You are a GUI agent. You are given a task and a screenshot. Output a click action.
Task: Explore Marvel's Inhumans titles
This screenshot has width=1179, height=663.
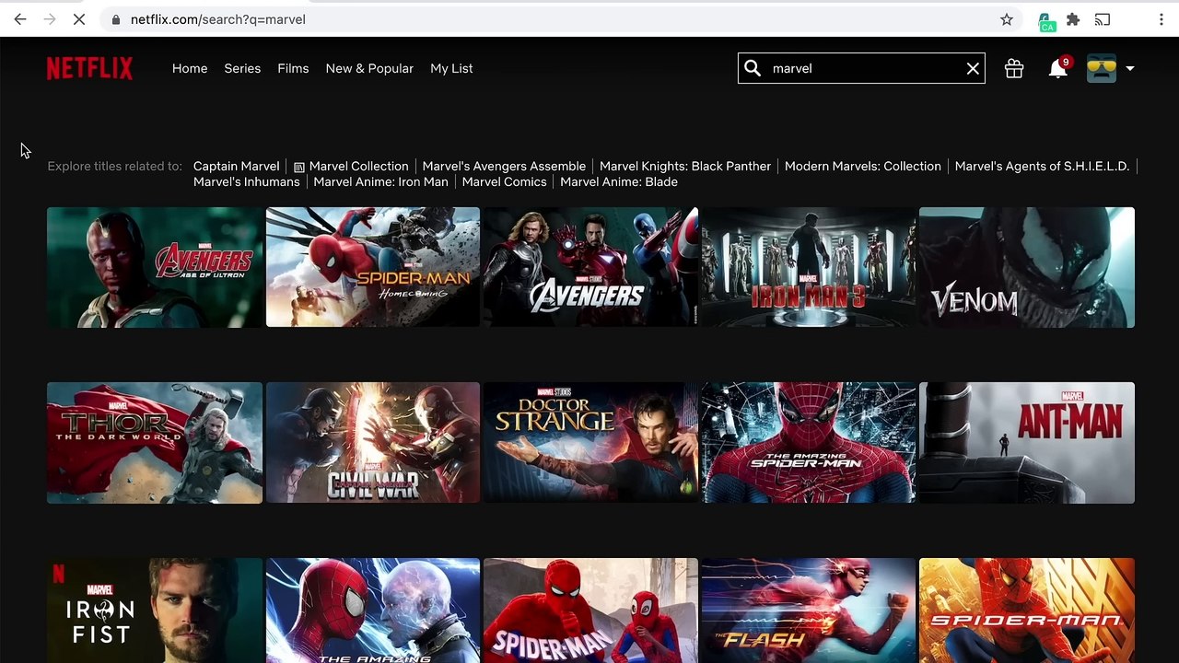pyautogui.click(x=246, y=181)
